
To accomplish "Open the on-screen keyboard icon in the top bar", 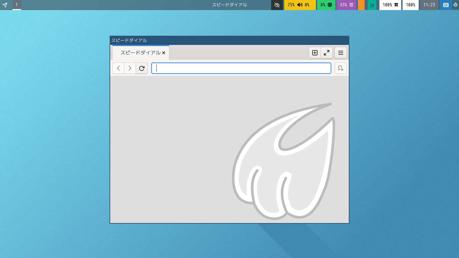I will 446,5.
